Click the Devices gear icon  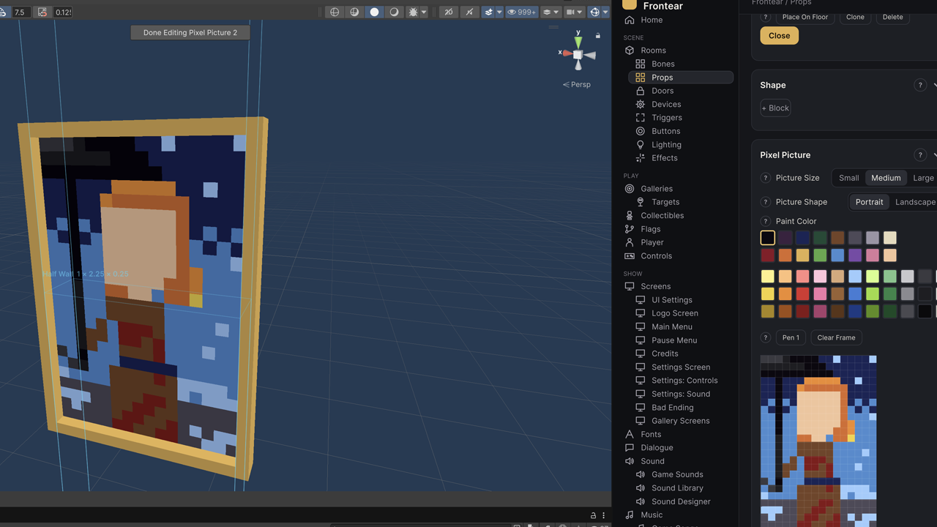tap(641, 104)
